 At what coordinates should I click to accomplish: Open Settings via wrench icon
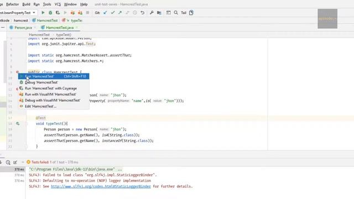point(152,13)
